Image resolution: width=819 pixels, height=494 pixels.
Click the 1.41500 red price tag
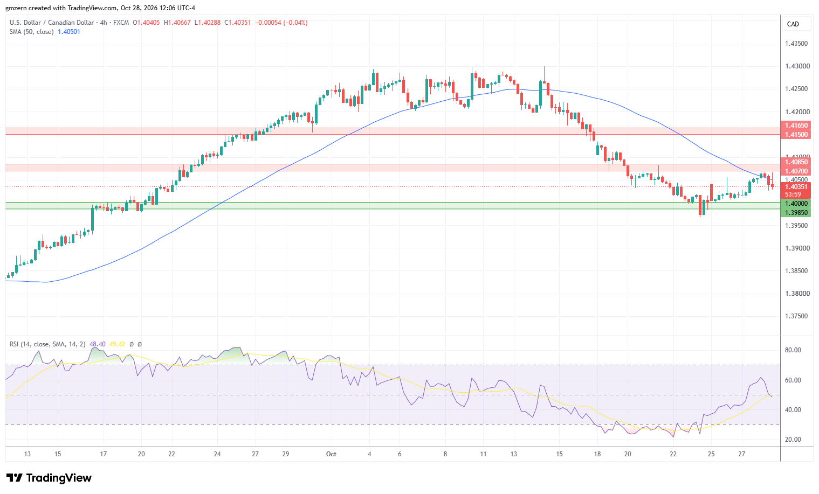(796, 135)
